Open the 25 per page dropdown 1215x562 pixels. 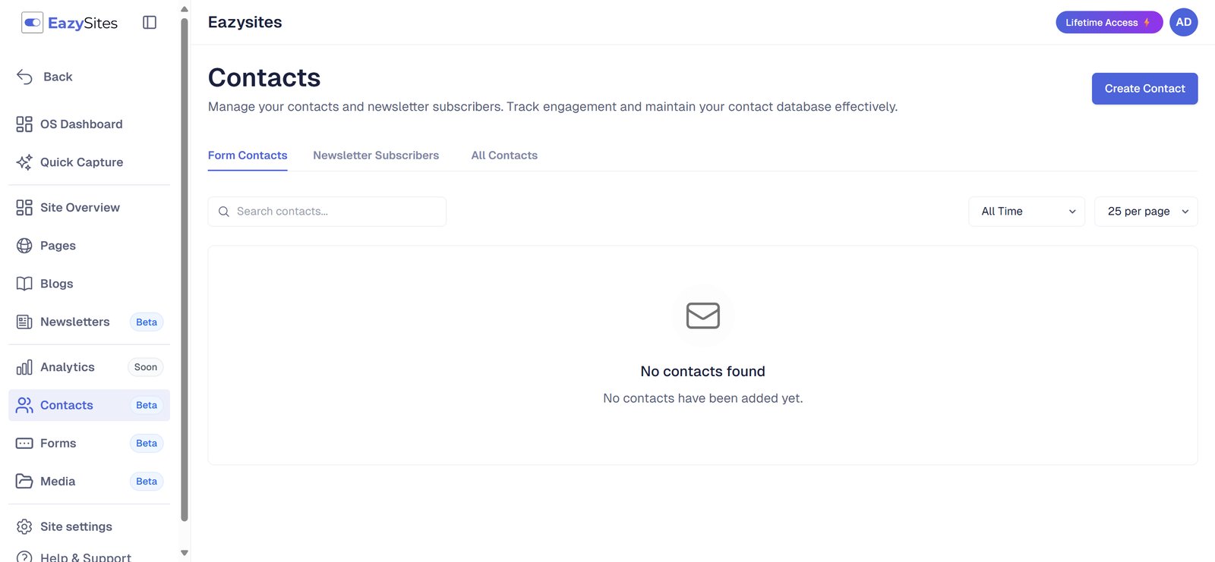point(1146,212)
